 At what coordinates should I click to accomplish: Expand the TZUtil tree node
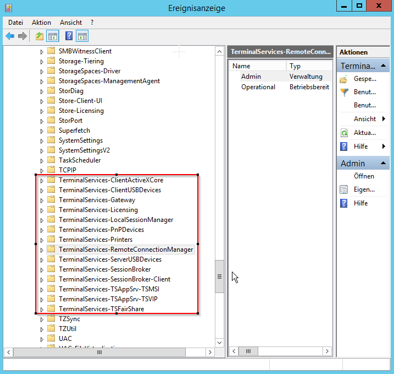click(42, 329)
